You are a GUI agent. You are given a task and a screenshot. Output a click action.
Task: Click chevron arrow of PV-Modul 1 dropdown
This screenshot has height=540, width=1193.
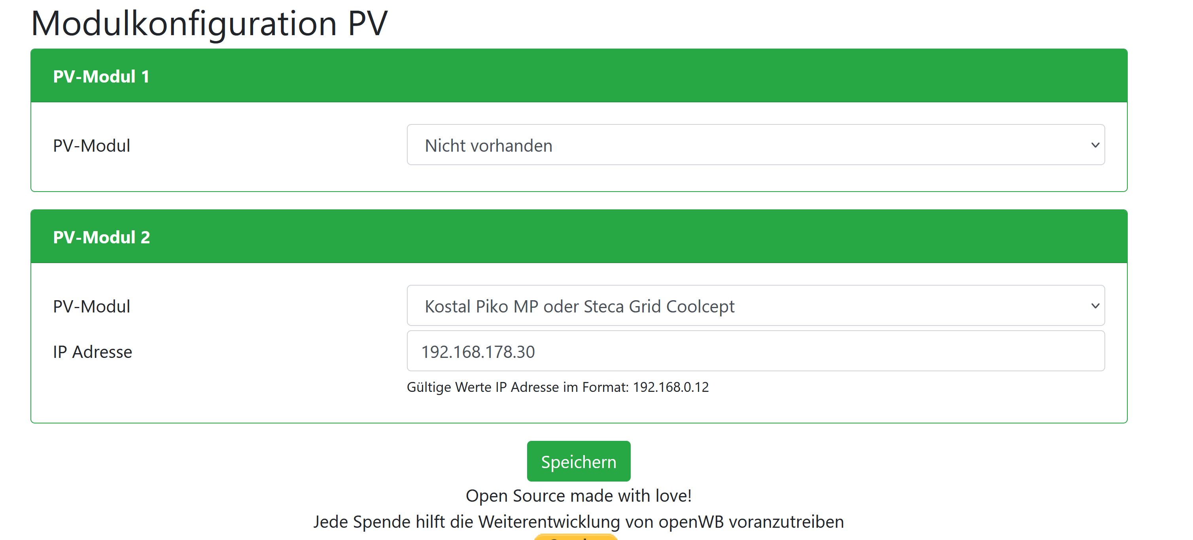1095,145
